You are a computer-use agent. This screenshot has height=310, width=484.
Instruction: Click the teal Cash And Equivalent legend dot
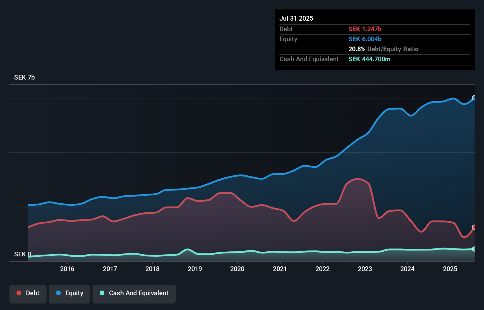pos(102,293)
